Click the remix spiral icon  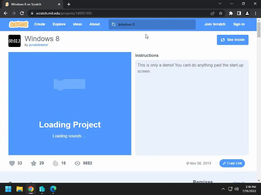pos(56,163)
